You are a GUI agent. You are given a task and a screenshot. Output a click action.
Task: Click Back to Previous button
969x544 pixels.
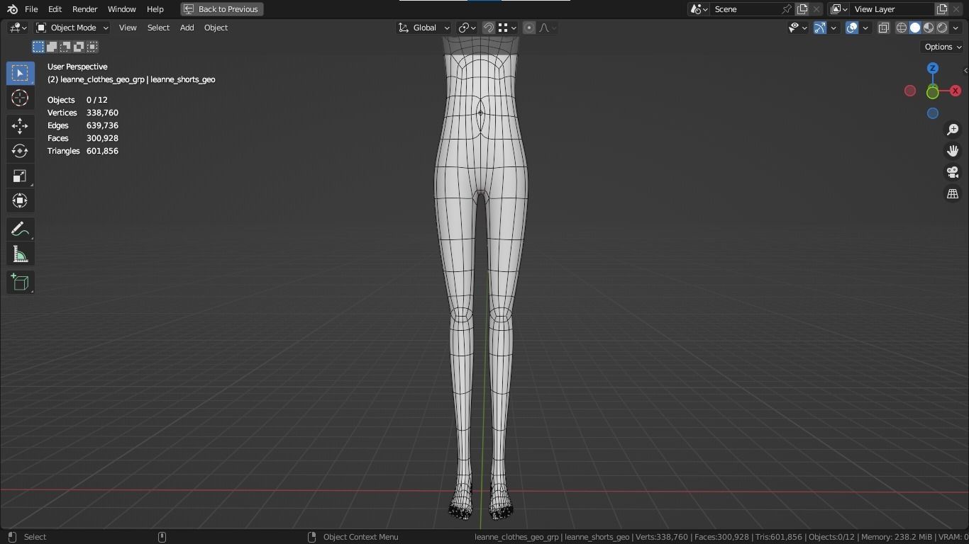[x=222, y=9]
